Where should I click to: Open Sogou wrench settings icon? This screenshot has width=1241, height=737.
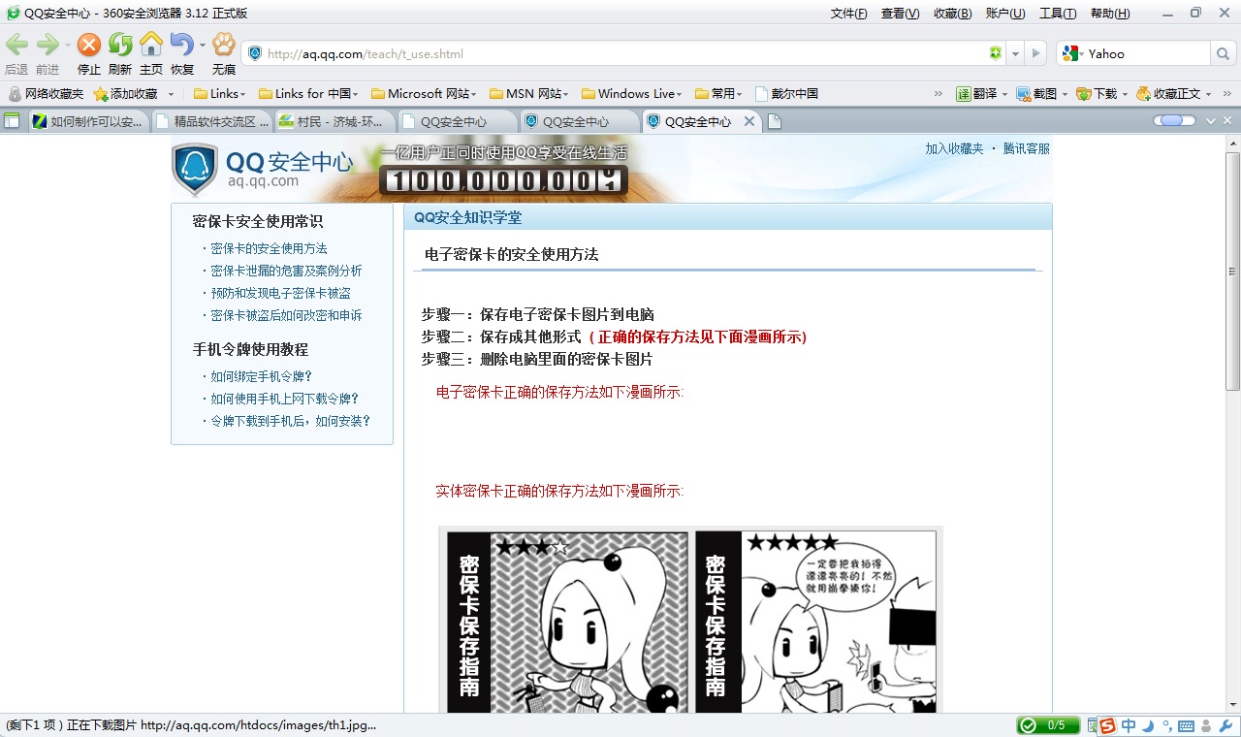point(1225,725)
